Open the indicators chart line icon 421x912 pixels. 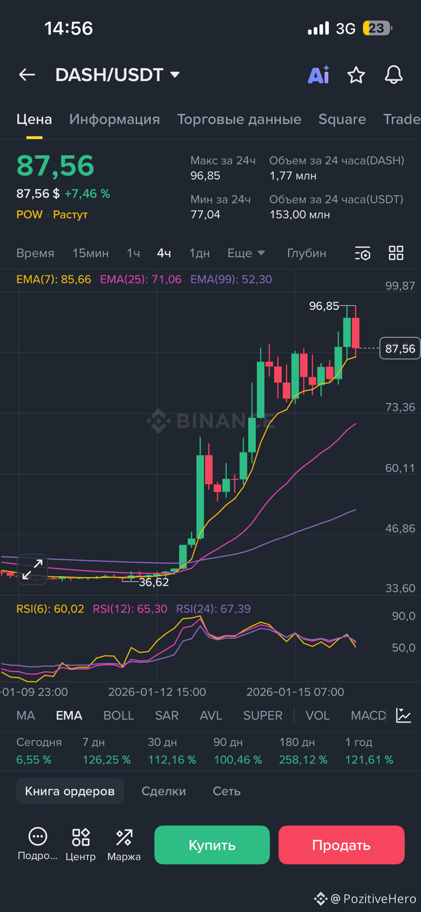tap(404, 715)
